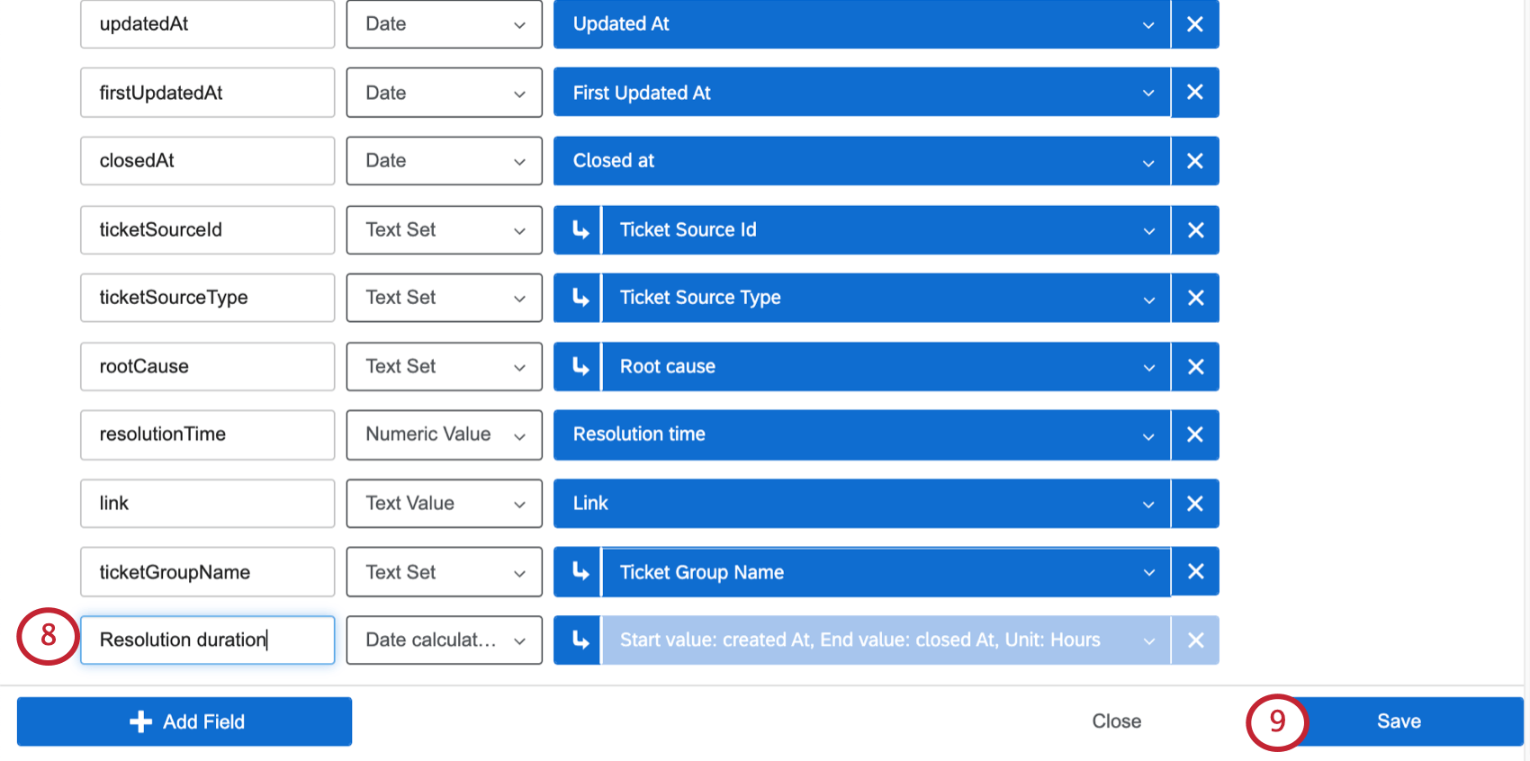This screenshot has height=761, width=1530.
Task: Expand the Closed at field dropdown
Action: click(x=861, y=161)
